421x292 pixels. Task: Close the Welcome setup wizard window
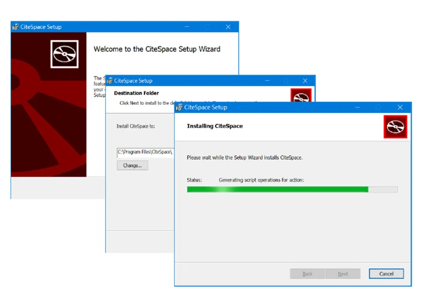pyautogui.click(x=228, y=27)
